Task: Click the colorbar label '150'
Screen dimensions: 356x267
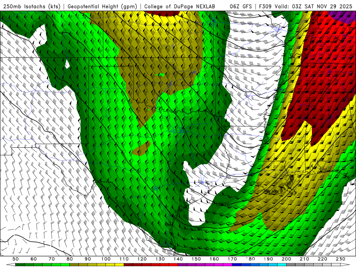Action: 196,259
